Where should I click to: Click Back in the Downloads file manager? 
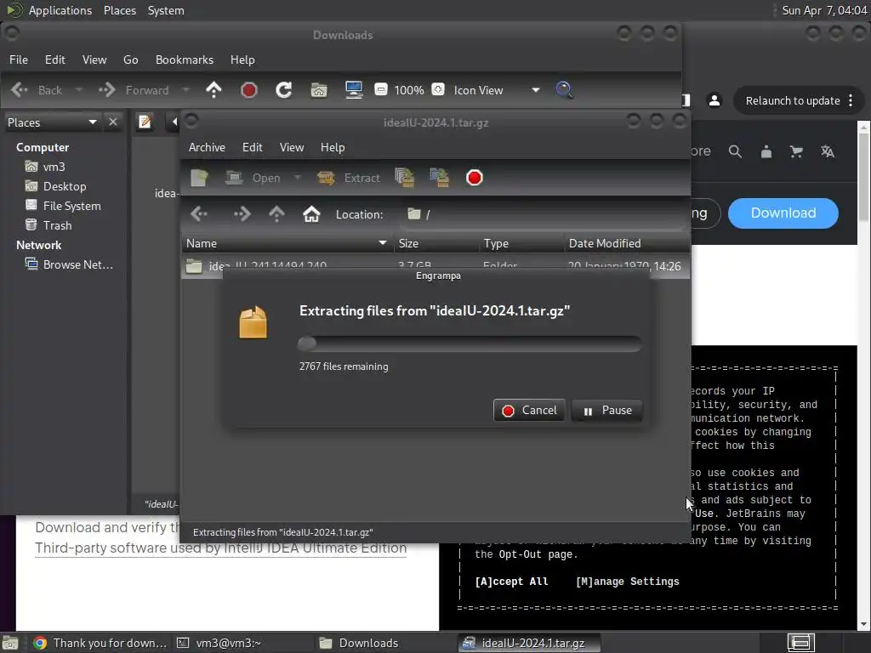point(37,90)
